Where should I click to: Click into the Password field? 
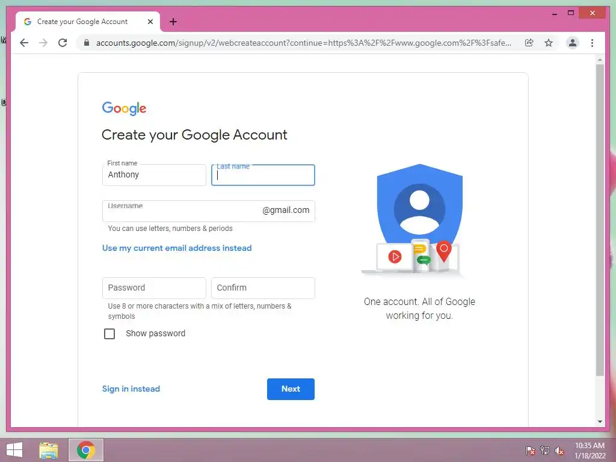tap(154, 288)
